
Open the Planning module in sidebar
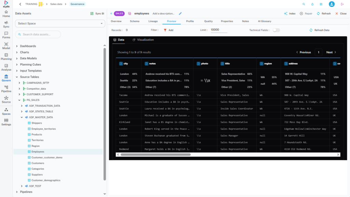(x=6, y=56)
